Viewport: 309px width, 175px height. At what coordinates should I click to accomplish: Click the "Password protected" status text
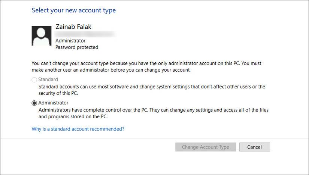pyautogui.click(x=77, y=47)
